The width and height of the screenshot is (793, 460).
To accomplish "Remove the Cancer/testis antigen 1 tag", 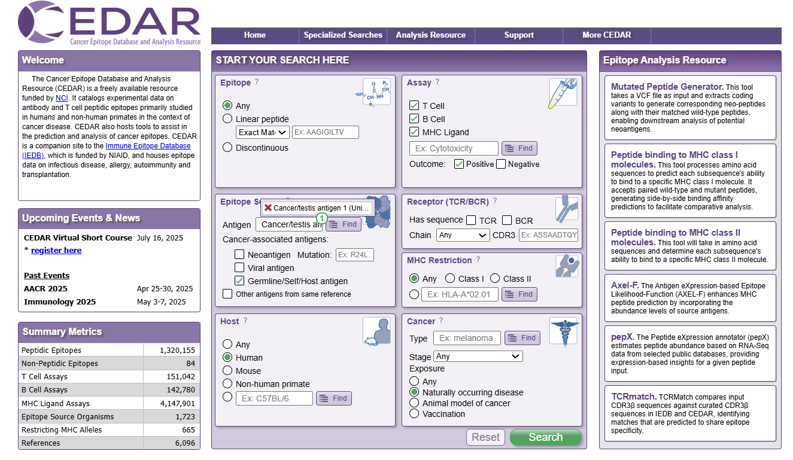I will point(268,208).
